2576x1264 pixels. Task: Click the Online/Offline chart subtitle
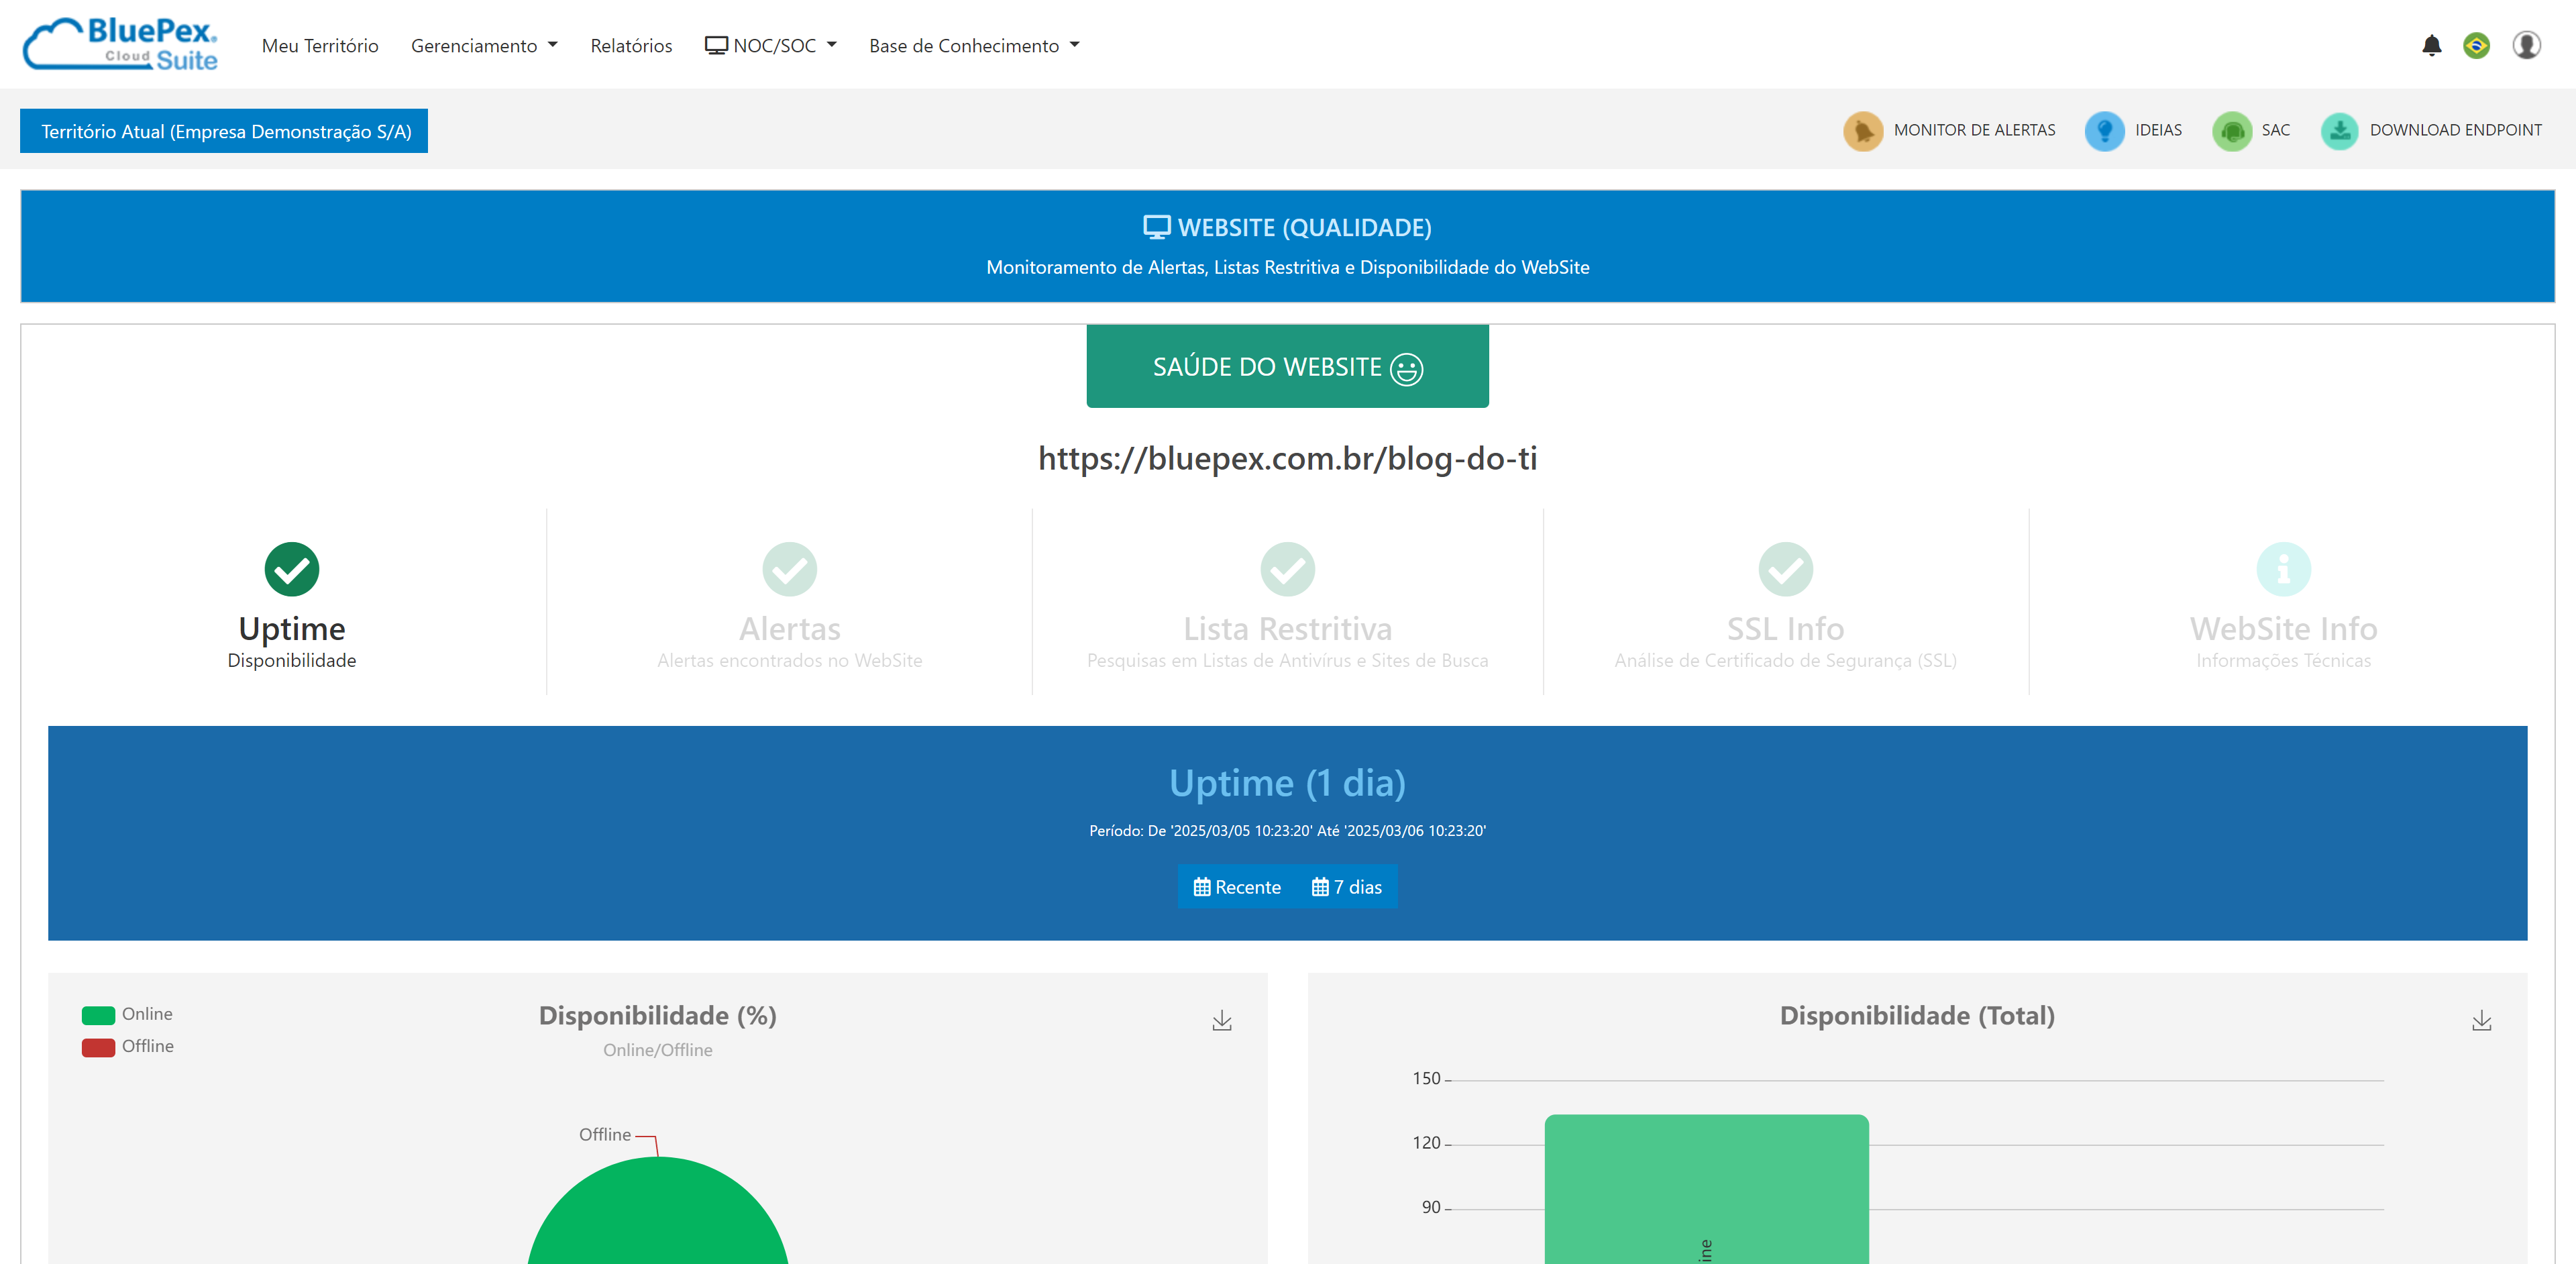coord(657,1050)
